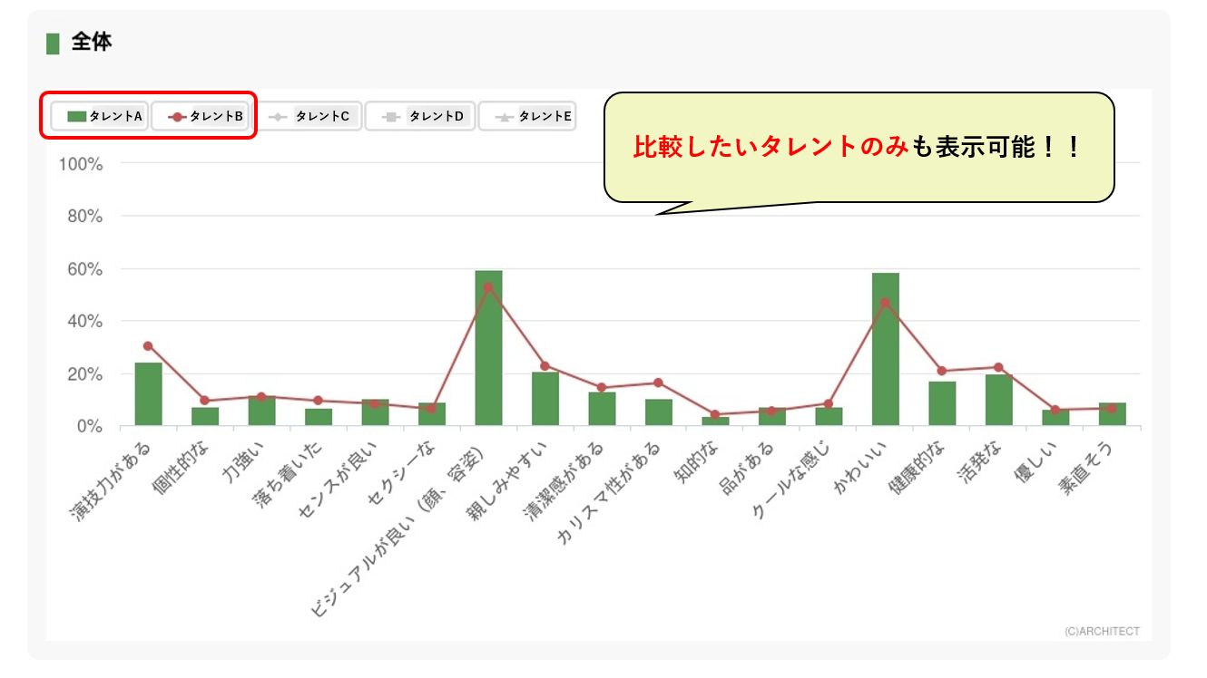The height and width of the screenshot is (678, 1207).
Task: Click the green bar for 活発な
Action: pos(998,401)
